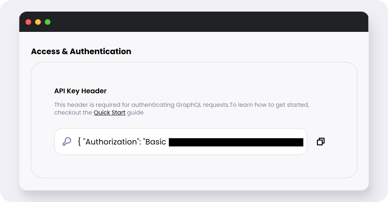The width and height of the screenshot is (388, 202).
Task: Click the "Authorization" key text
Action: pos(111,142)
